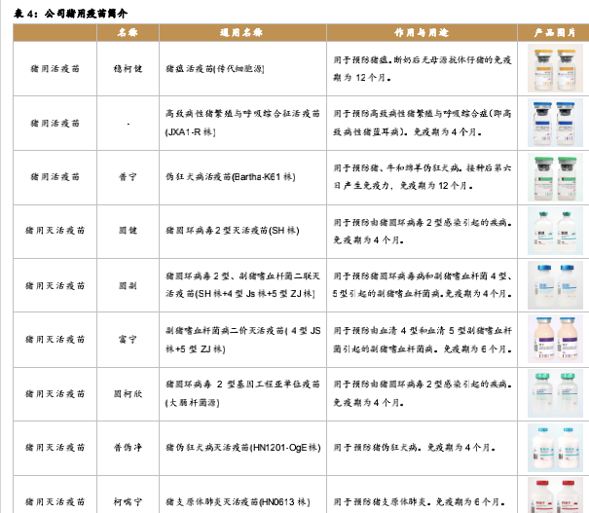589x513 pixels.
Task: Click usage text "用于预防由血清4型和血清5型"
Action: tap(423, 340)
